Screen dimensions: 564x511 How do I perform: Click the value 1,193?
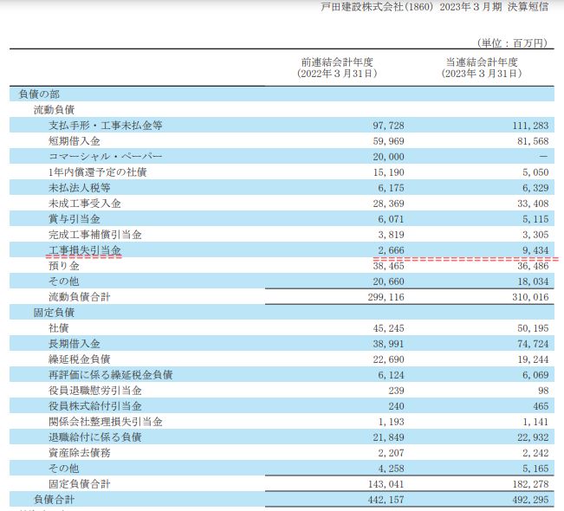[x=391, y=422]
